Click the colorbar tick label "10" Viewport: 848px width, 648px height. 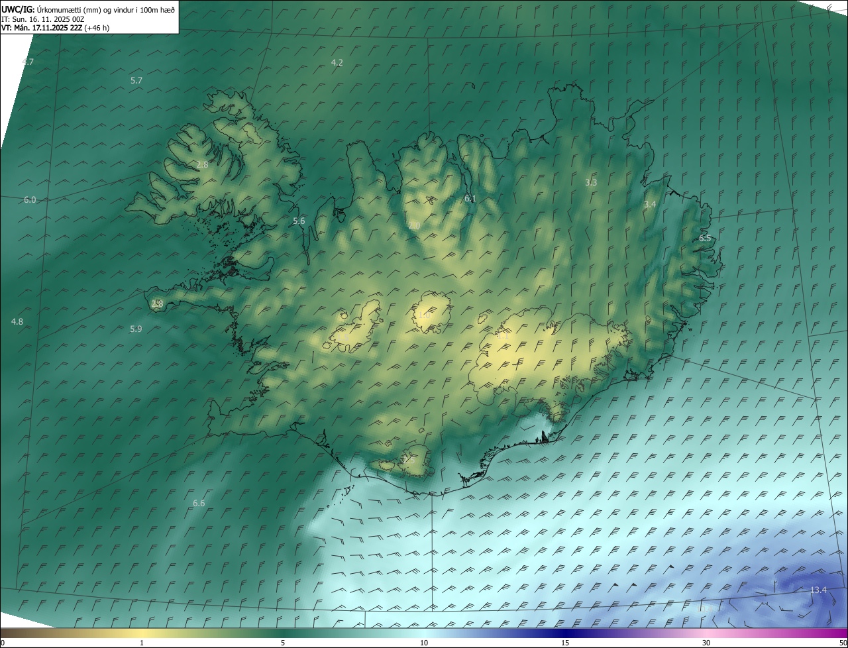click(x=424, y=643)
